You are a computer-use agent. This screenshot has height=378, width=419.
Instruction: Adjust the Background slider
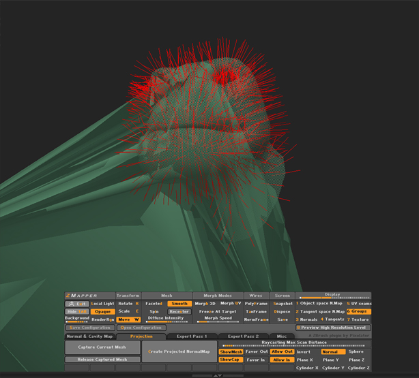pyautogui.click(x=77, y=319)
